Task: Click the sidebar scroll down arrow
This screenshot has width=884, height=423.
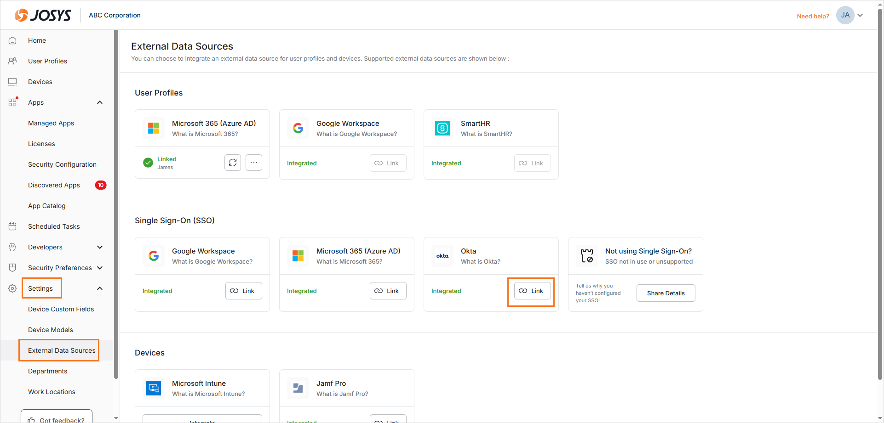Action: (116, 418)
